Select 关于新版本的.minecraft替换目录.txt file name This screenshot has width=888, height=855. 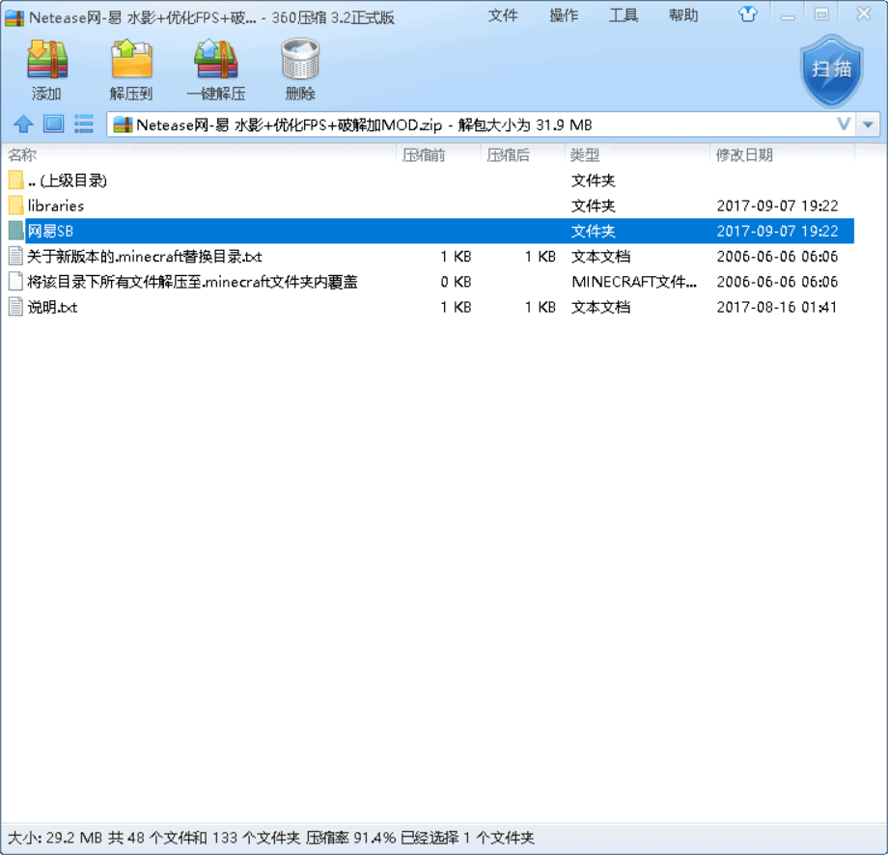point(145,257)
